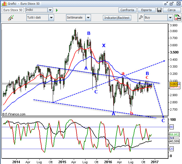Close the Grafici window

(x=179, y=4)
